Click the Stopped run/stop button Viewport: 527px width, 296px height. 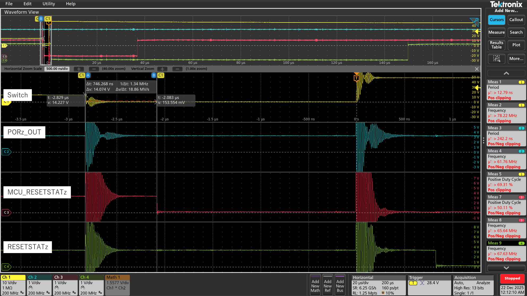coord(512,278)
